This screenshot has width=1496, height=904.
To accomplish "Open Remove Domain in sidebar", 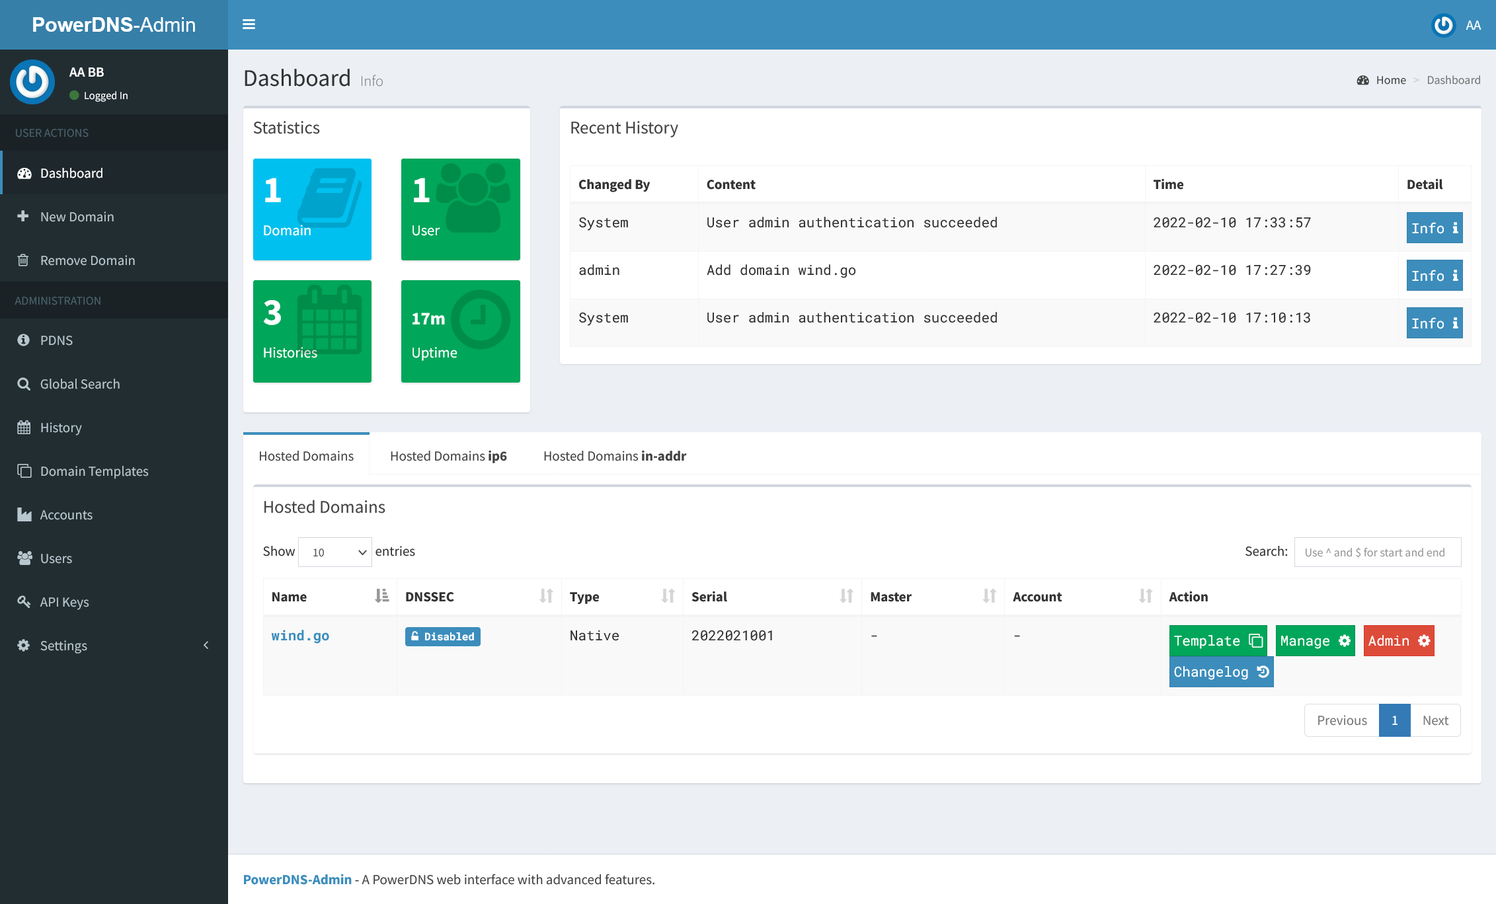I will pyautogui.click(x=114, y=260).
